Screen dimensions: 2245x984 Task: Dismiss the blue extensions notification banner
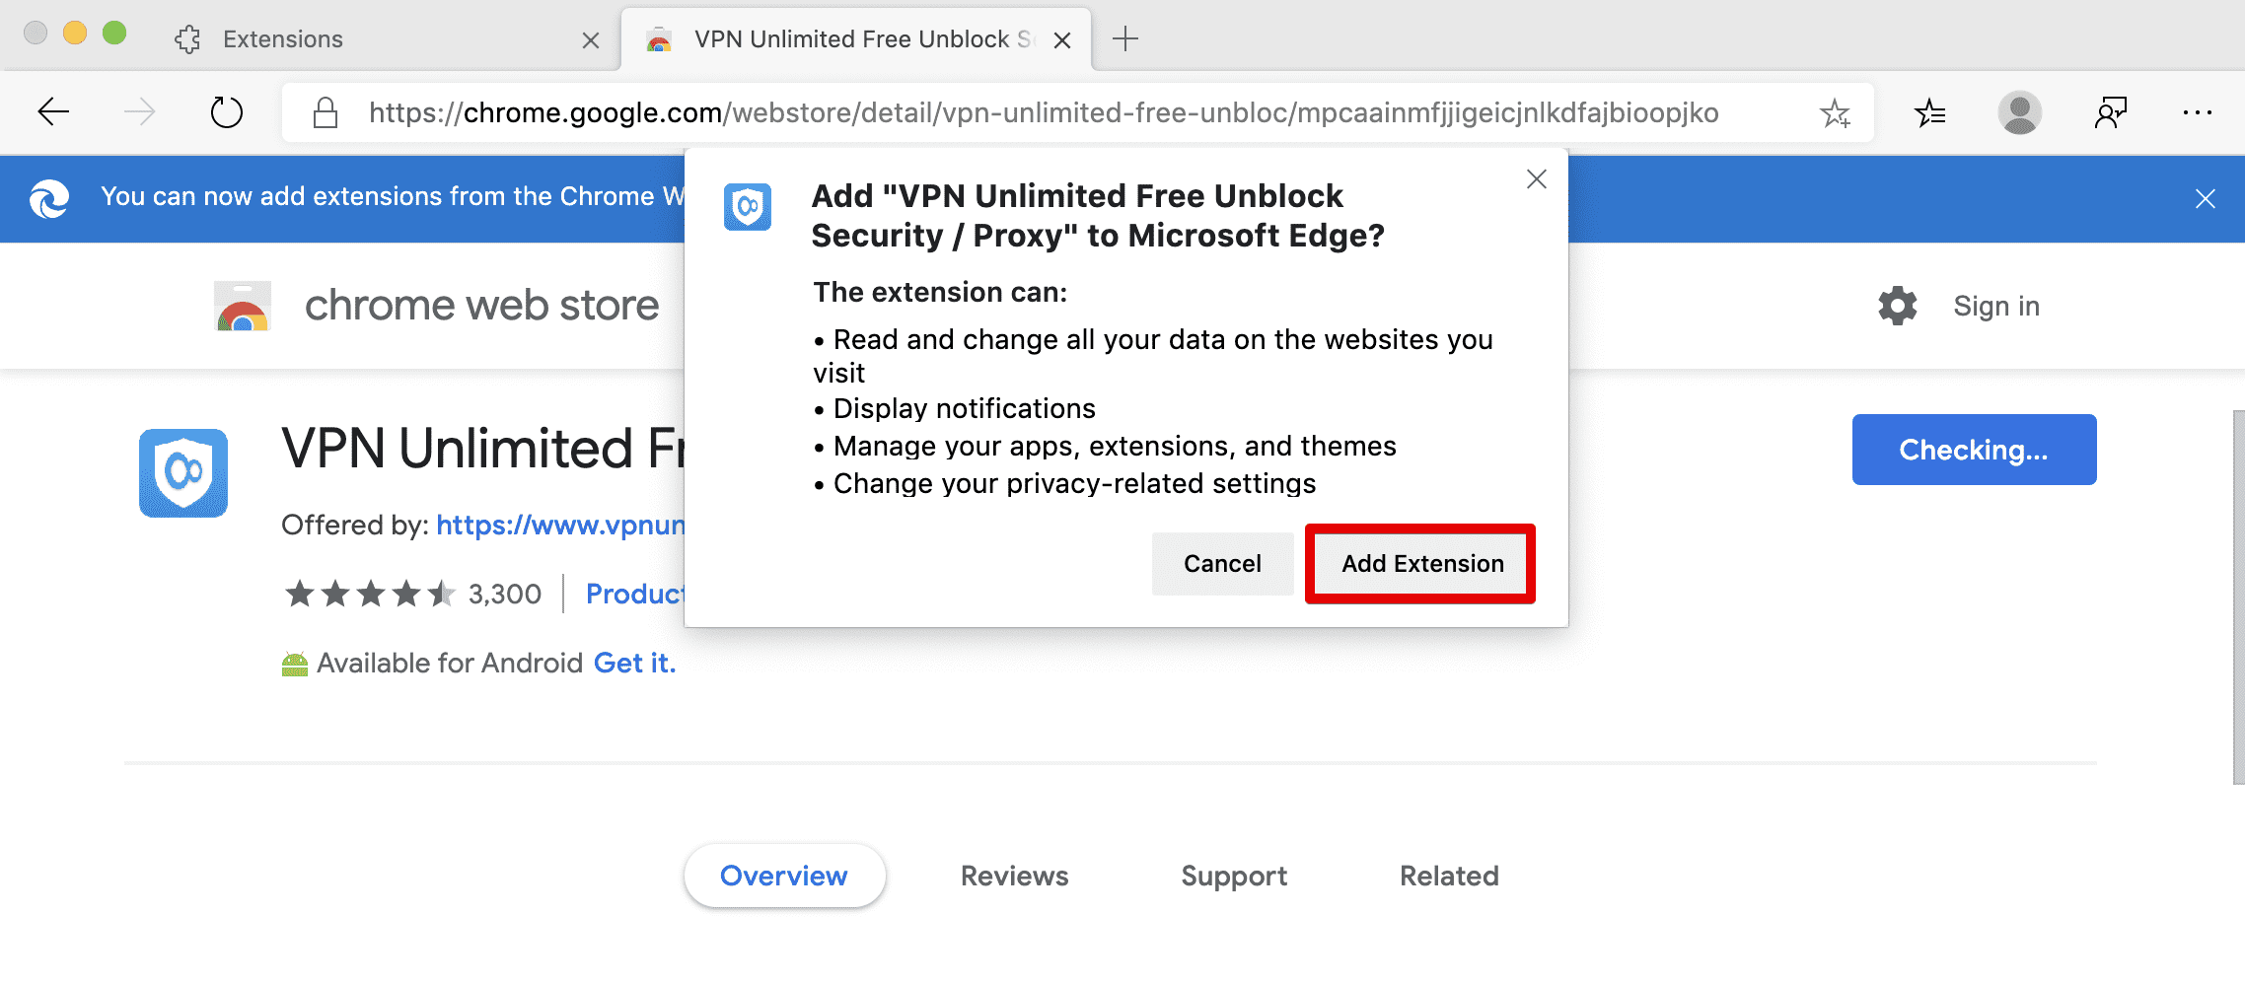click(x=2206, y=198)
